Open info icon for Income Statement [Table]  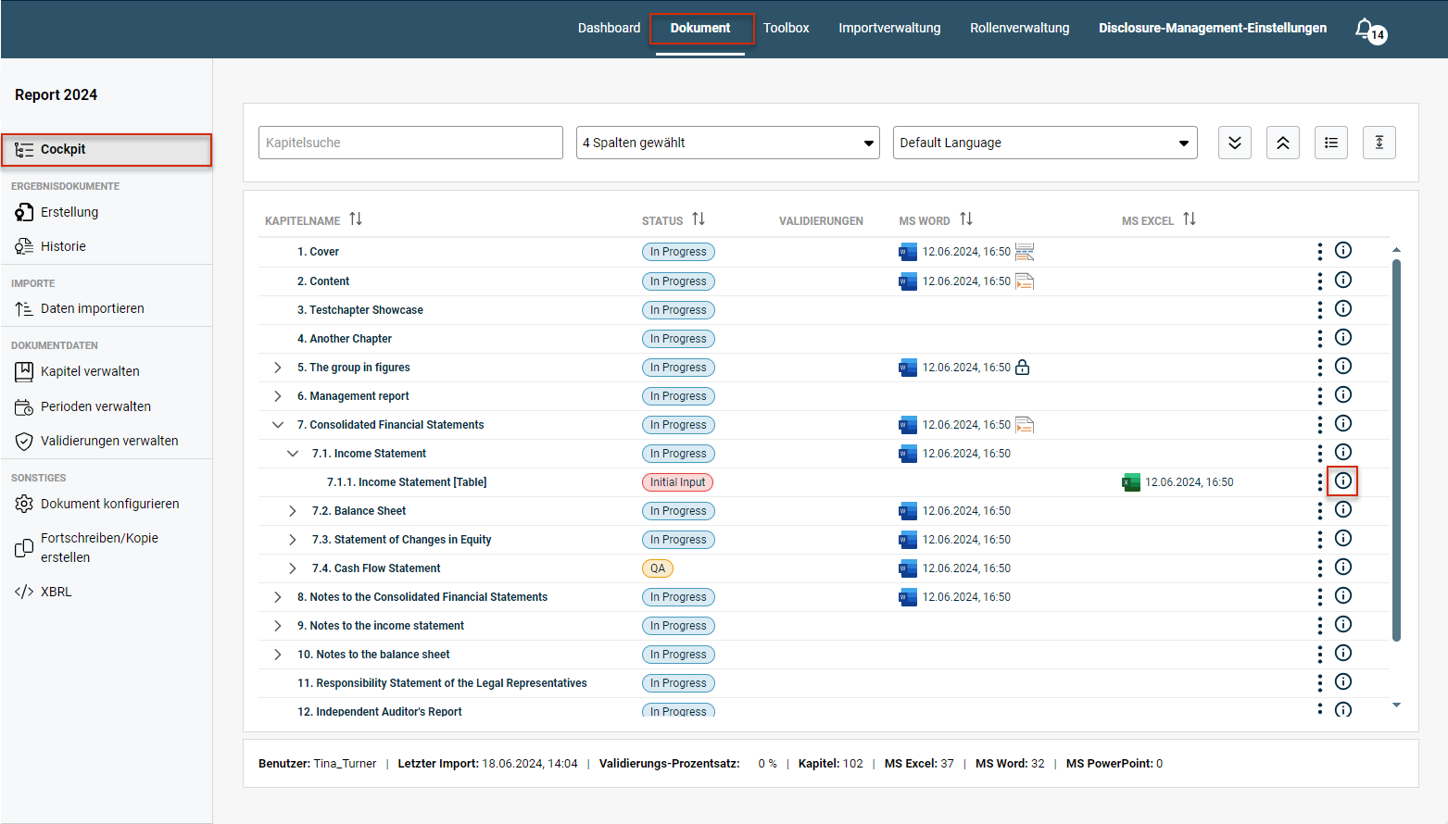point(1343,481)
